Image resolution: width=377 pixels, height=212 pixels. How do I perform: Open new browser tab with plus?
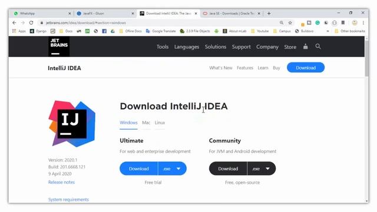269,14
